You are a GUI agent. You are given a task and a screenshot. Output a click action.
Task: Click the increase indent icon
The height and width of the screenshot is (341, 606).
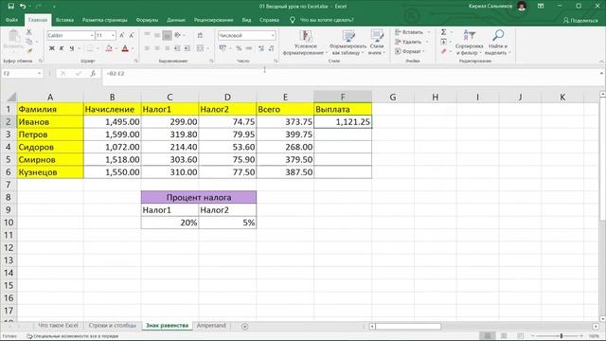187,48
